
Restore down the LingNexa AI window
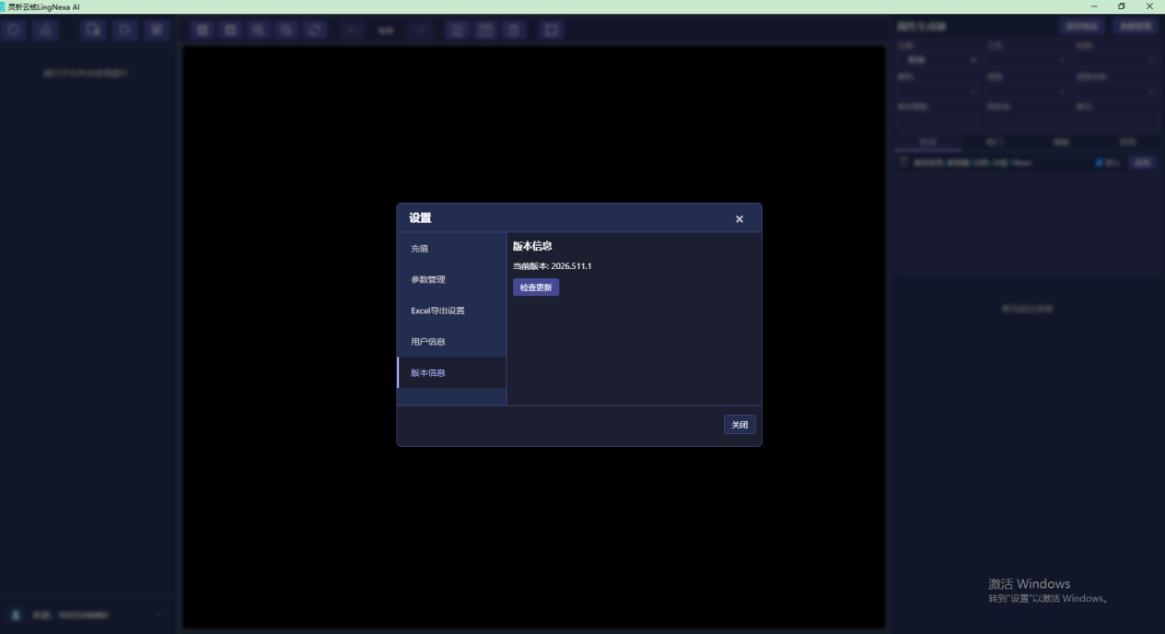pyautogui.click(x=1122, y=6)
